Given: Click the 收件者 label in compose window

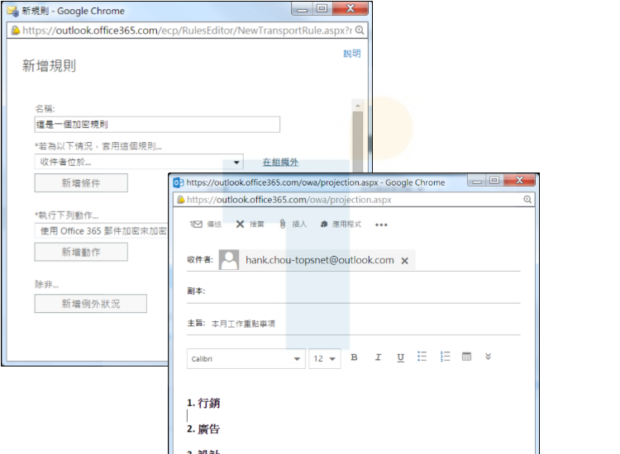Looking at the screenshot, I should point(200,260).
